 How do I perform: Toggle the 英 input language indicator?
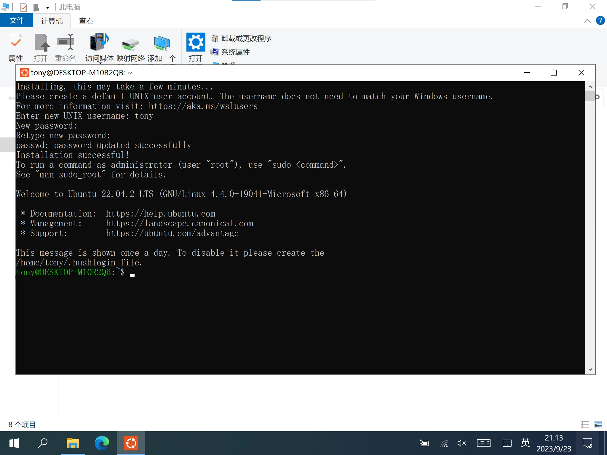coord(525,443)
